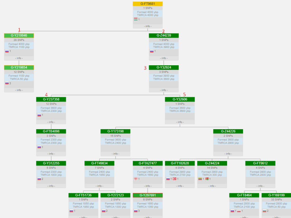Screen dimensions: 291x218
Task: Click the Russian flag in G-Z44239
Action: pos(152,51)
